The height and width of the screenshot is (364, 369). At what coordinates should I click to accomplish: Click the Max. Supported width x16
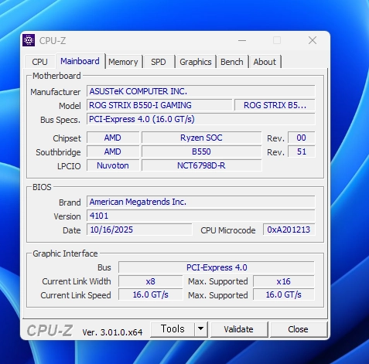click(x=284, y=281)
